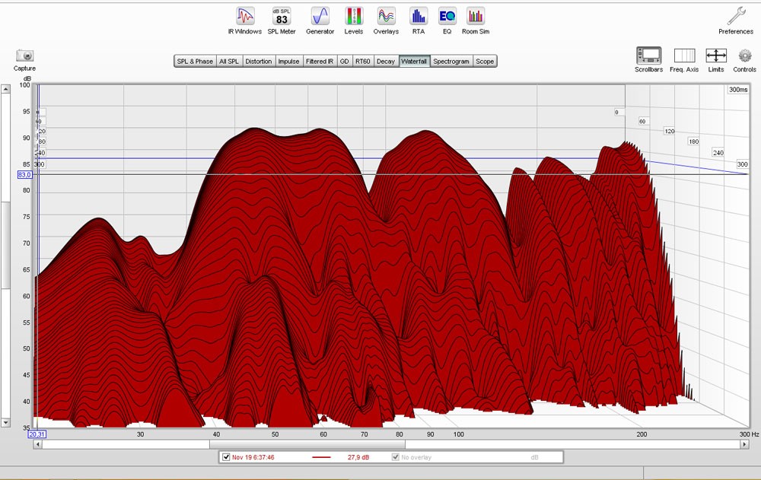Click the 300ms time range label

point(737,90)
